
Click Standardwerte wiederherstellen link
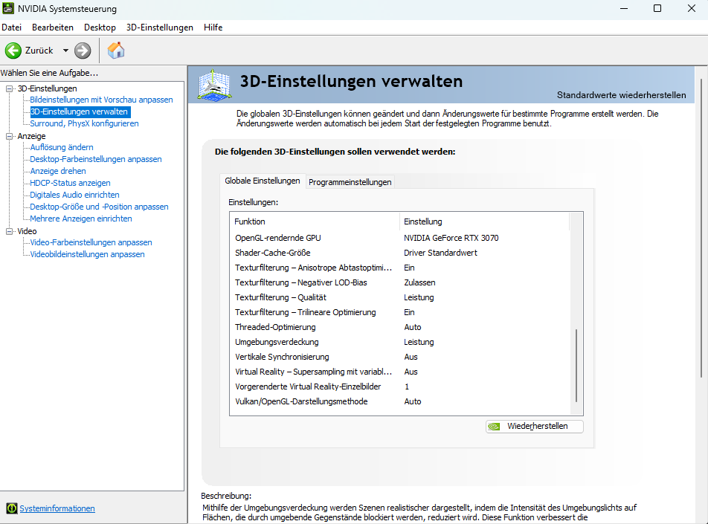[621, 95]
